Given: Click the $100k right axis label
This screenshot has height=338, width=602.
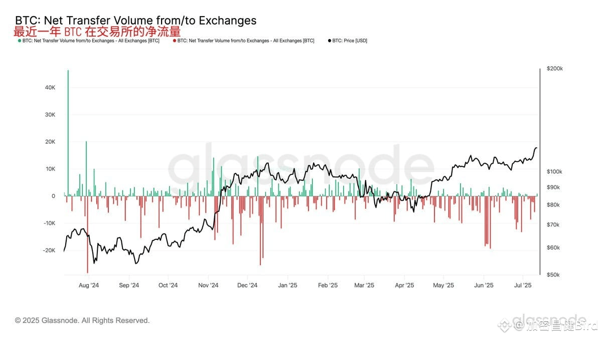Looking at the screenshot, I should point(555,172).
